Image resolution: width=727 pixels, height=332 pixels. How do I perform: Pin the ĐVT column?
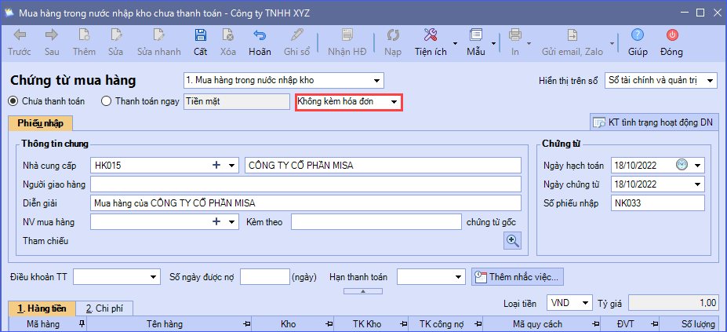point(655,323)
